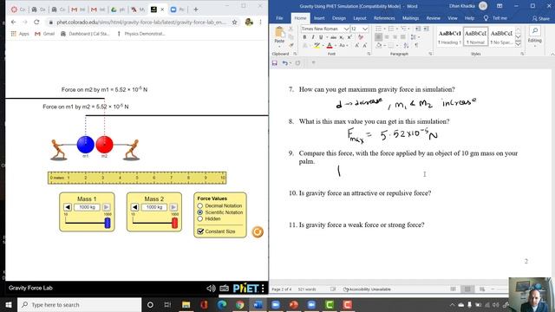Open File Explorer from taskbar
Viewport: 555px width, 312px height.
point(186,304)
